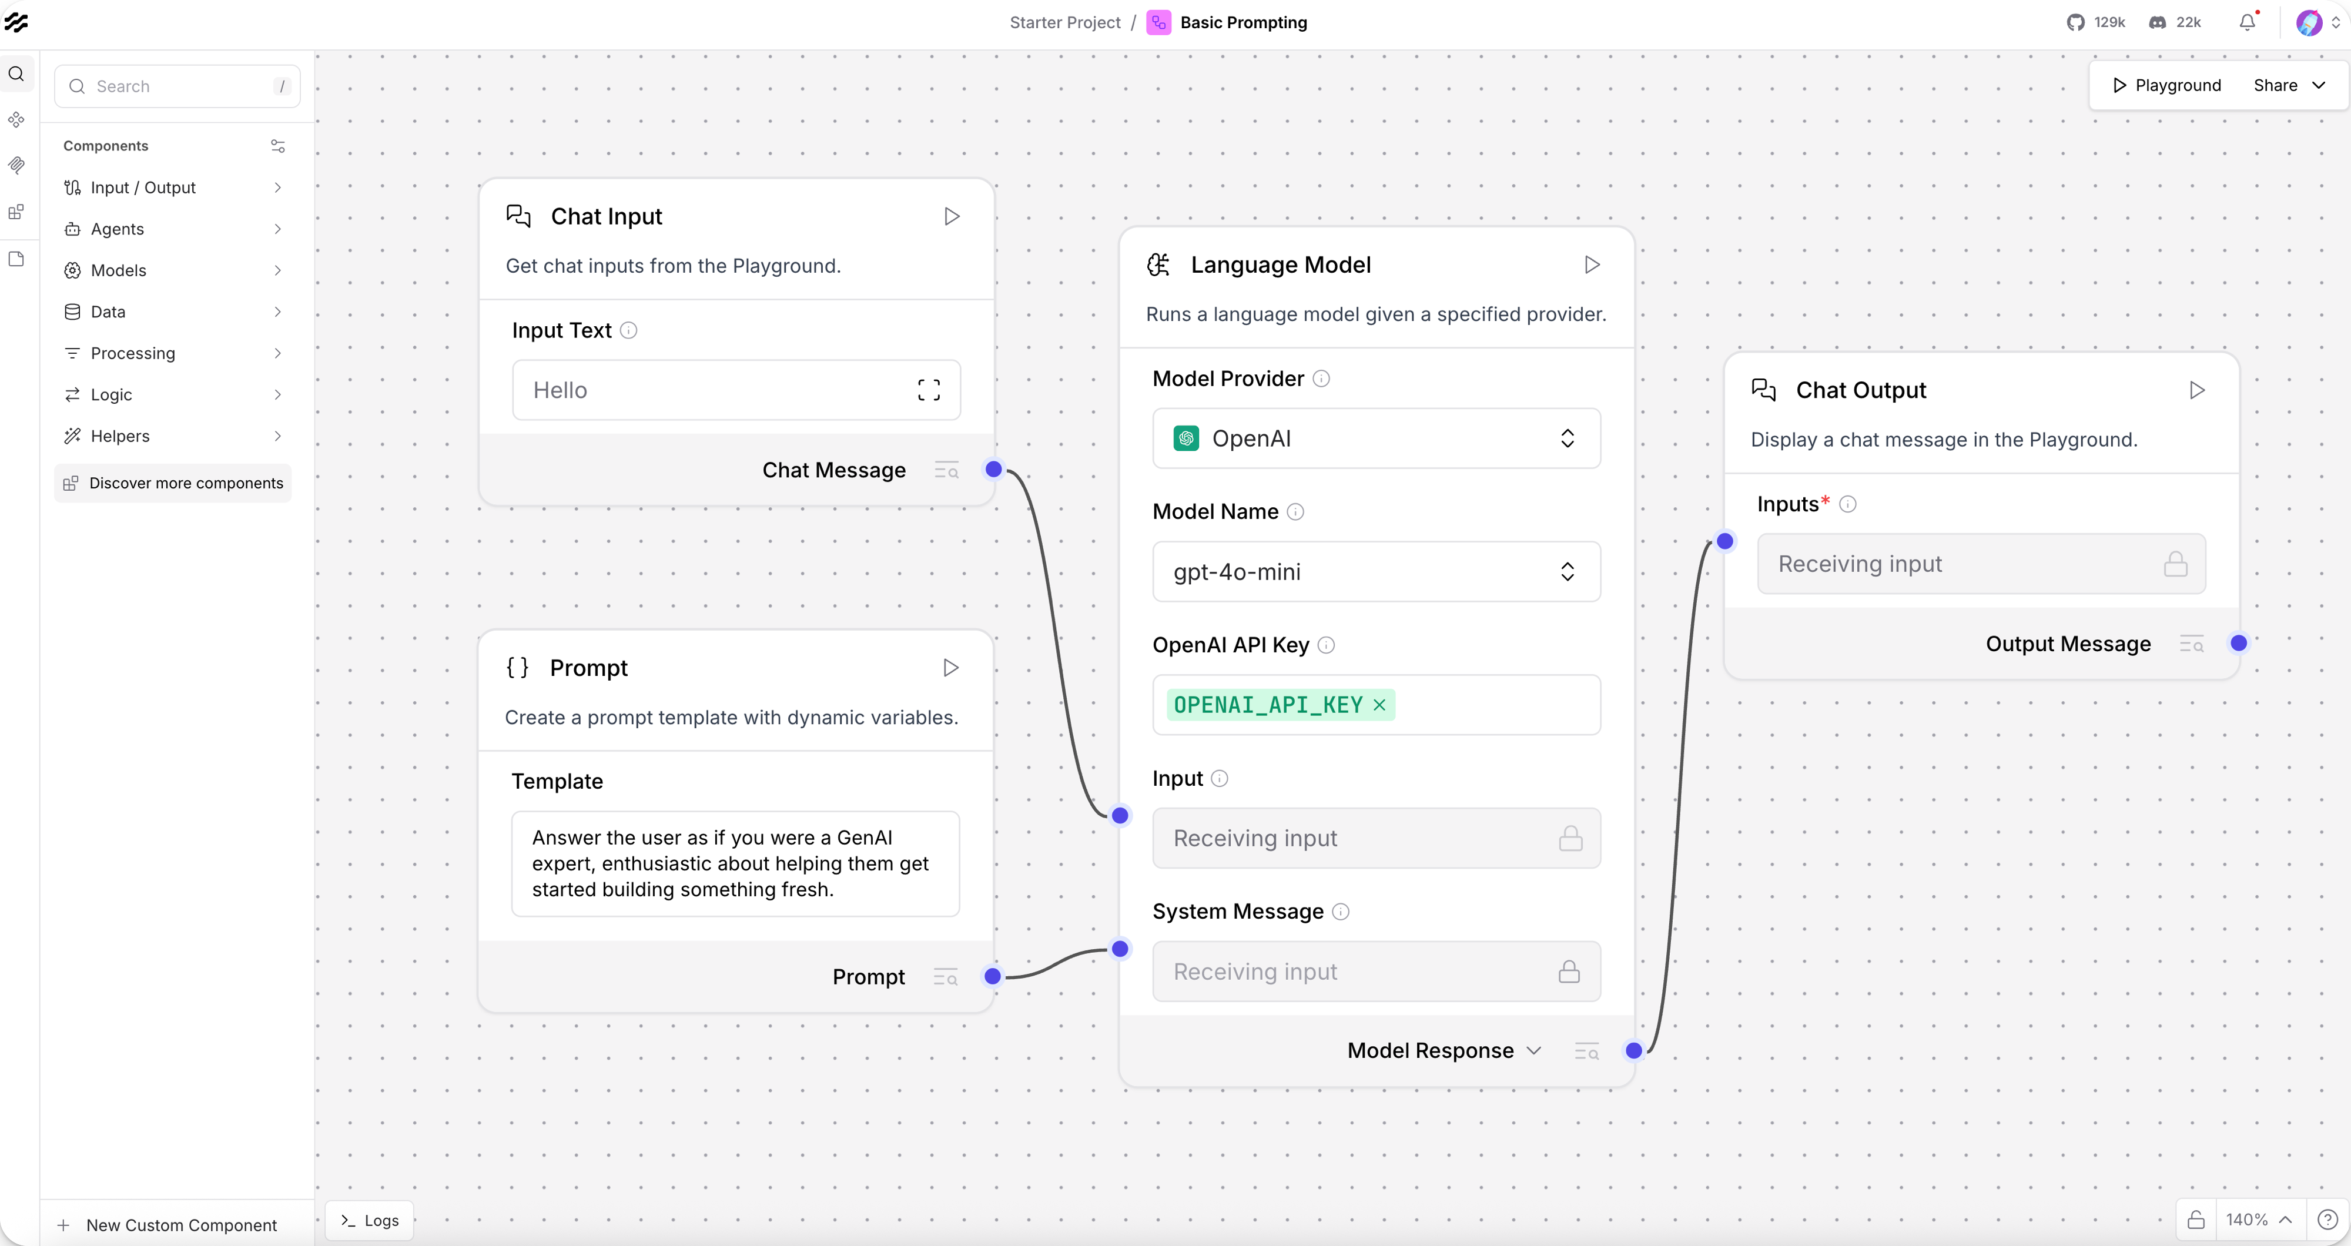Open the Bundles icon in the left sidebar

coord(16,211)
